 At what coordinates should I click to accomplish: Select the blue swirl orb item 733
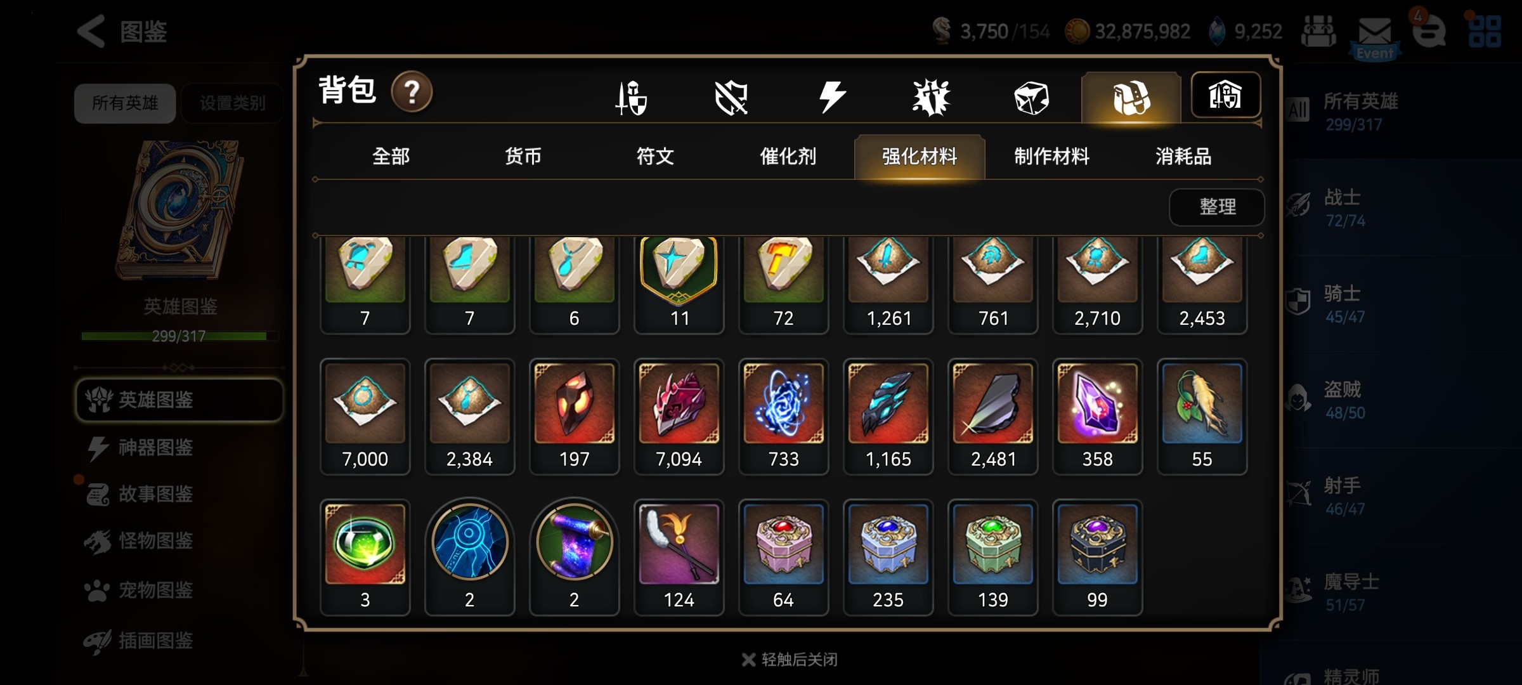point(783,417)
